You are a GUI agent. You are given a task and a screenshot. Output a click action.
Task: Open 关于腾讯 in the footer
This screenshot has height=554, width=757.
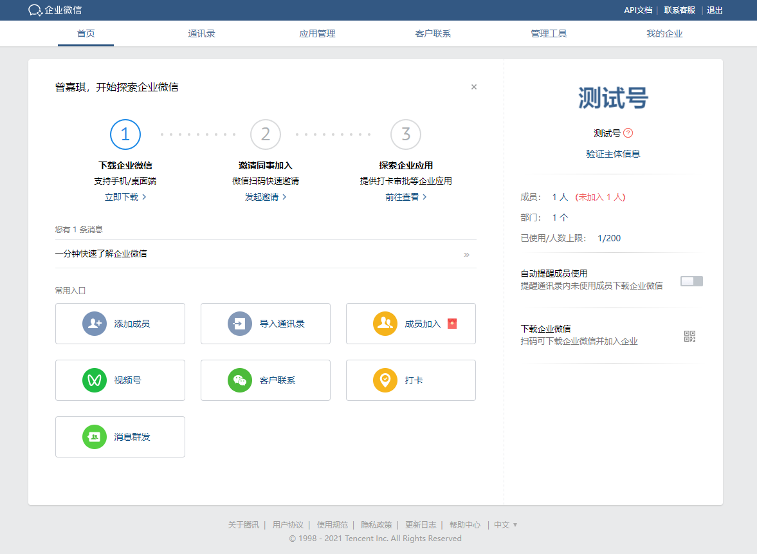(243, 524)
